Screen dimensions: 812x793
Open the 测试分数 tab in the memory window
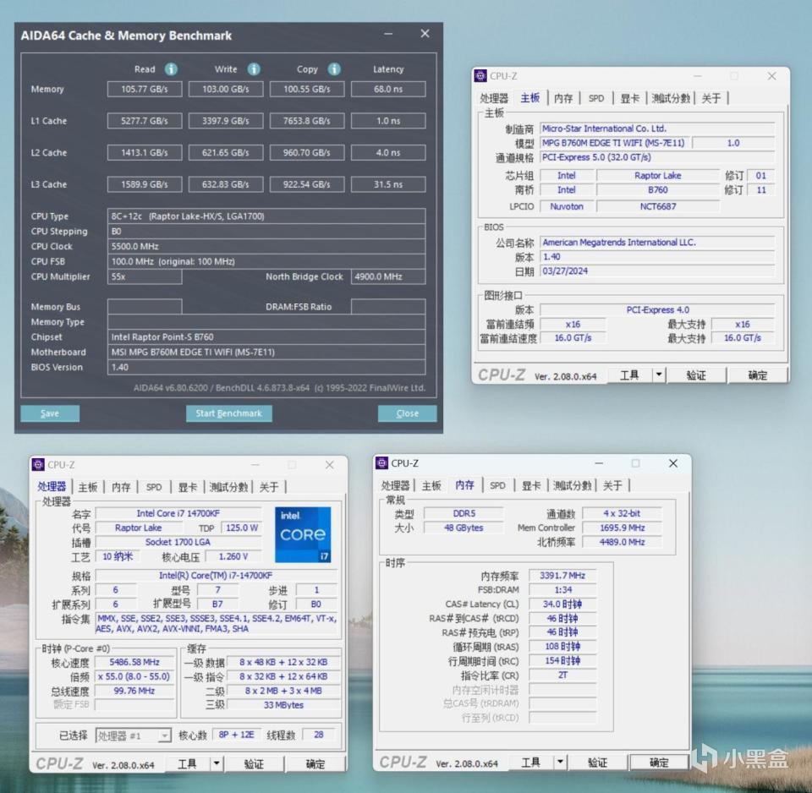click(x=572, y=485)
